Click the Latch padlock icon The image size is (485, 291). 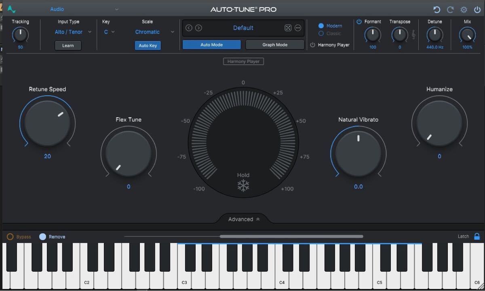[477, 236]
